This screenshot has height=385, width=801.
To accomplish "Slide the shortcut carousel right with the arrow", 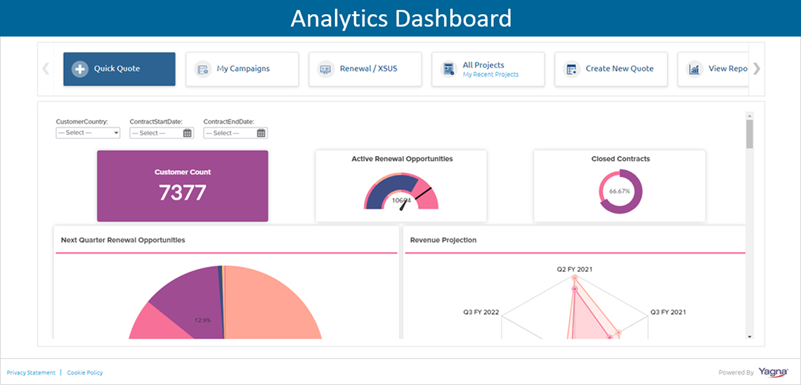I will click(757, 68).
